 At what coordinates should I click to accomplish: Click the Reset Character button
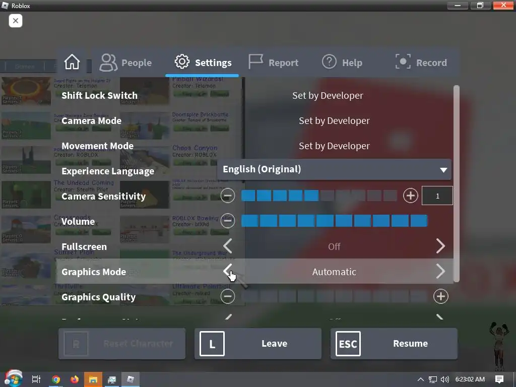(122, 344)
